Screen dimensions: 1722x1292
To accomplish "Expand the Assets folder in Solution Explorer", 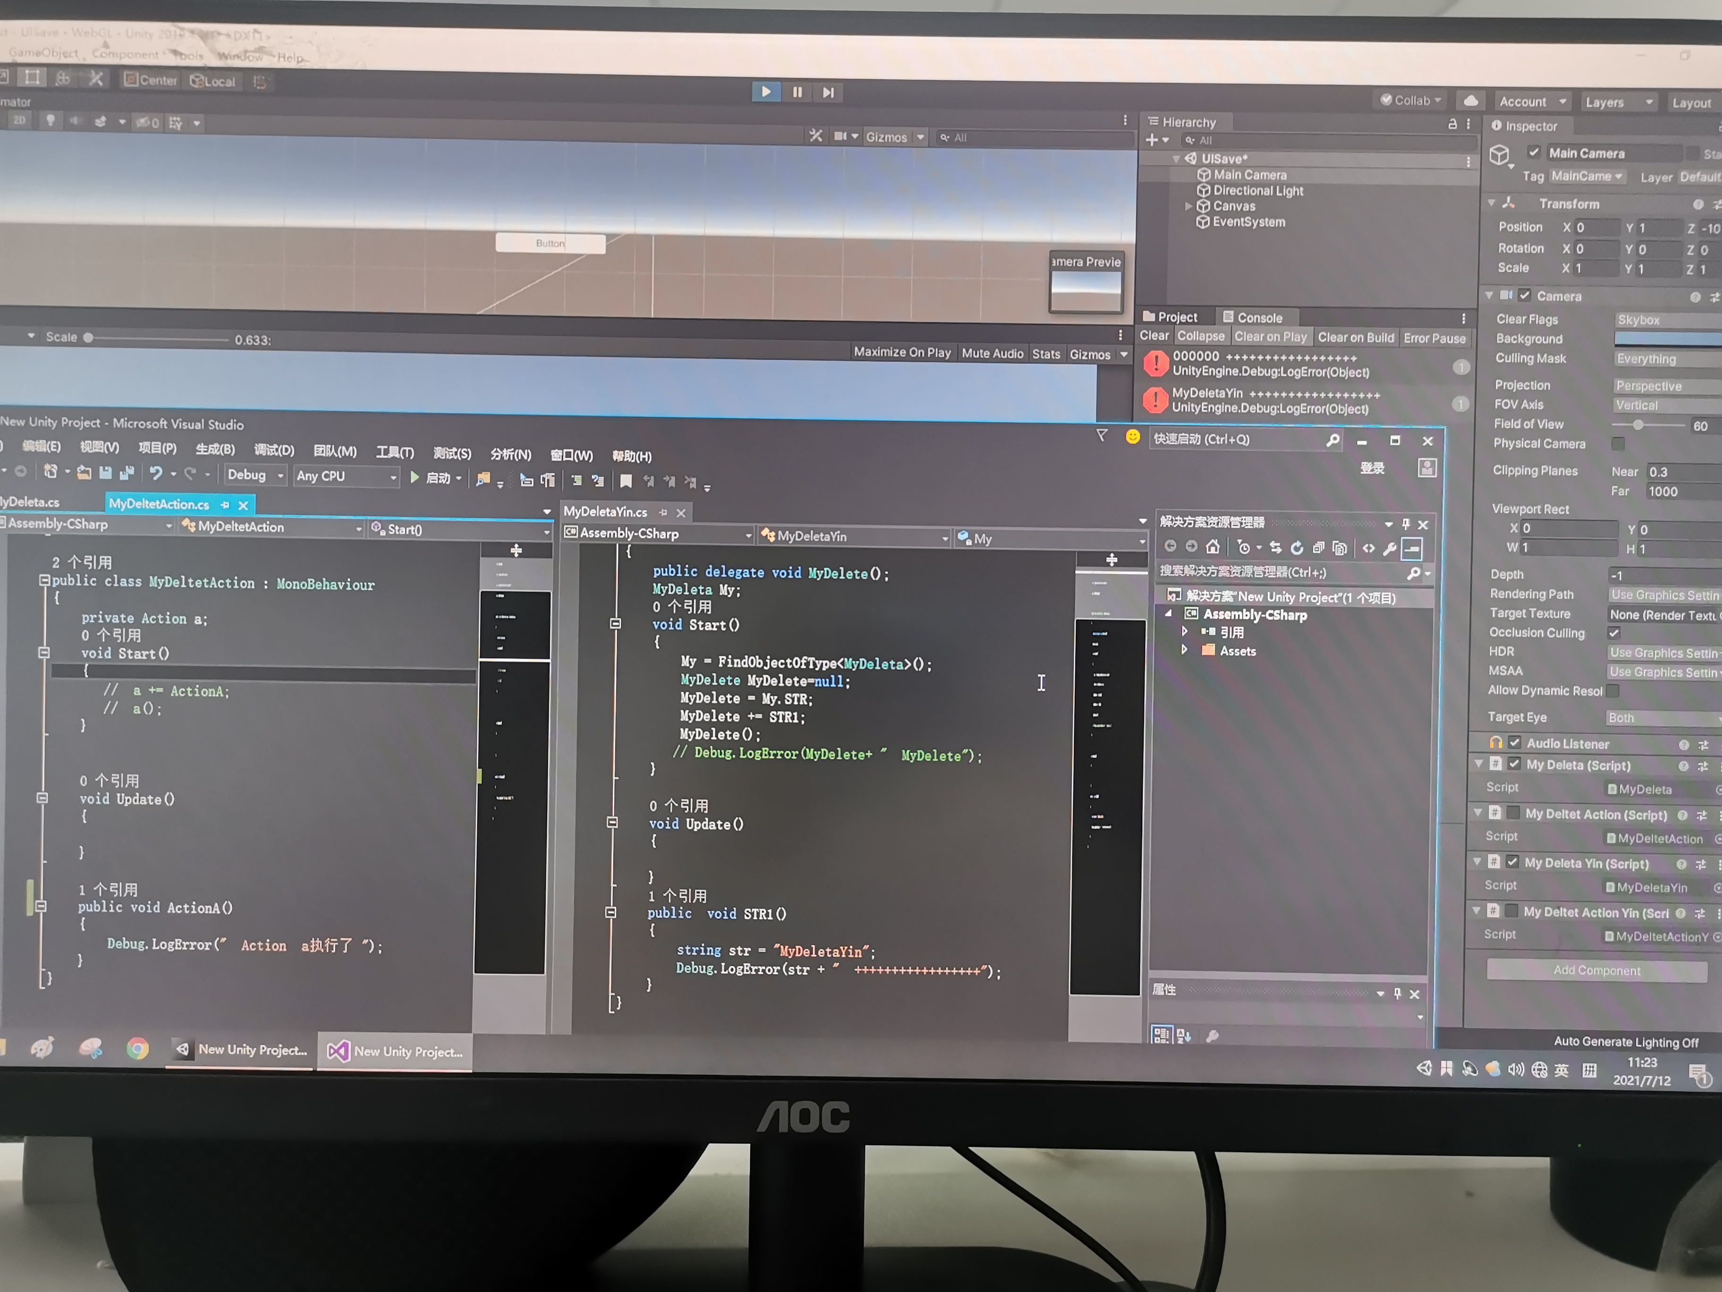I will (x=1185, y=650).
